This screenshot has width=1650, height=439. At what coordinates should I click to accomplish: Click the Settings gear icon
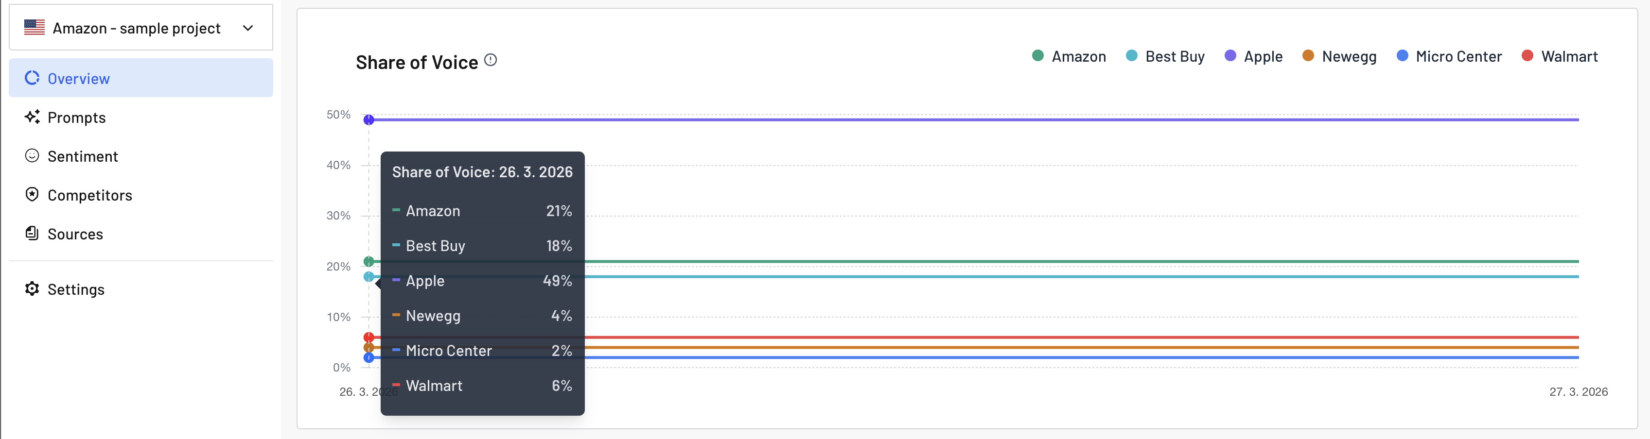[x=32, y=289]
